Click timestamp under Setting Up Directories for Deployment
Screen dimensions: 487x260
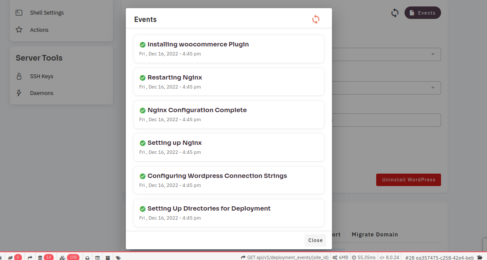coord(170,218)
